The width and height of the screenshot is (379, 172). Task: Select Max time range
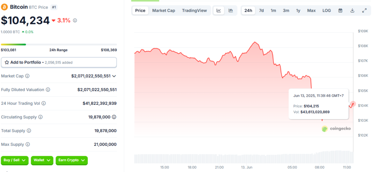click(311, 11)
